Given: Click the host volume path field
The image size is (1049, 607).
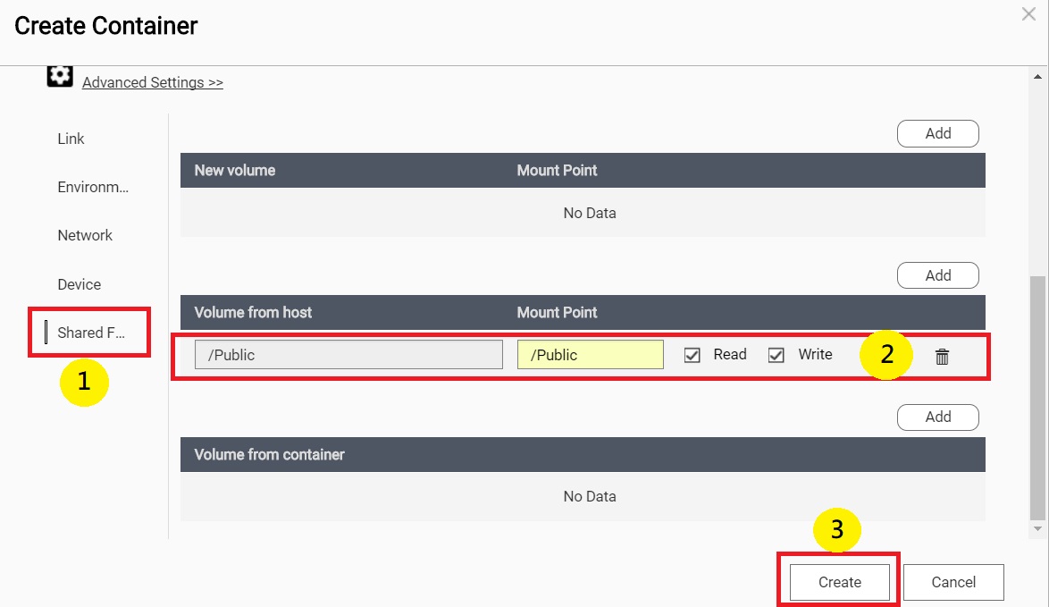Looking at the screenshot, I should [348, 355].
